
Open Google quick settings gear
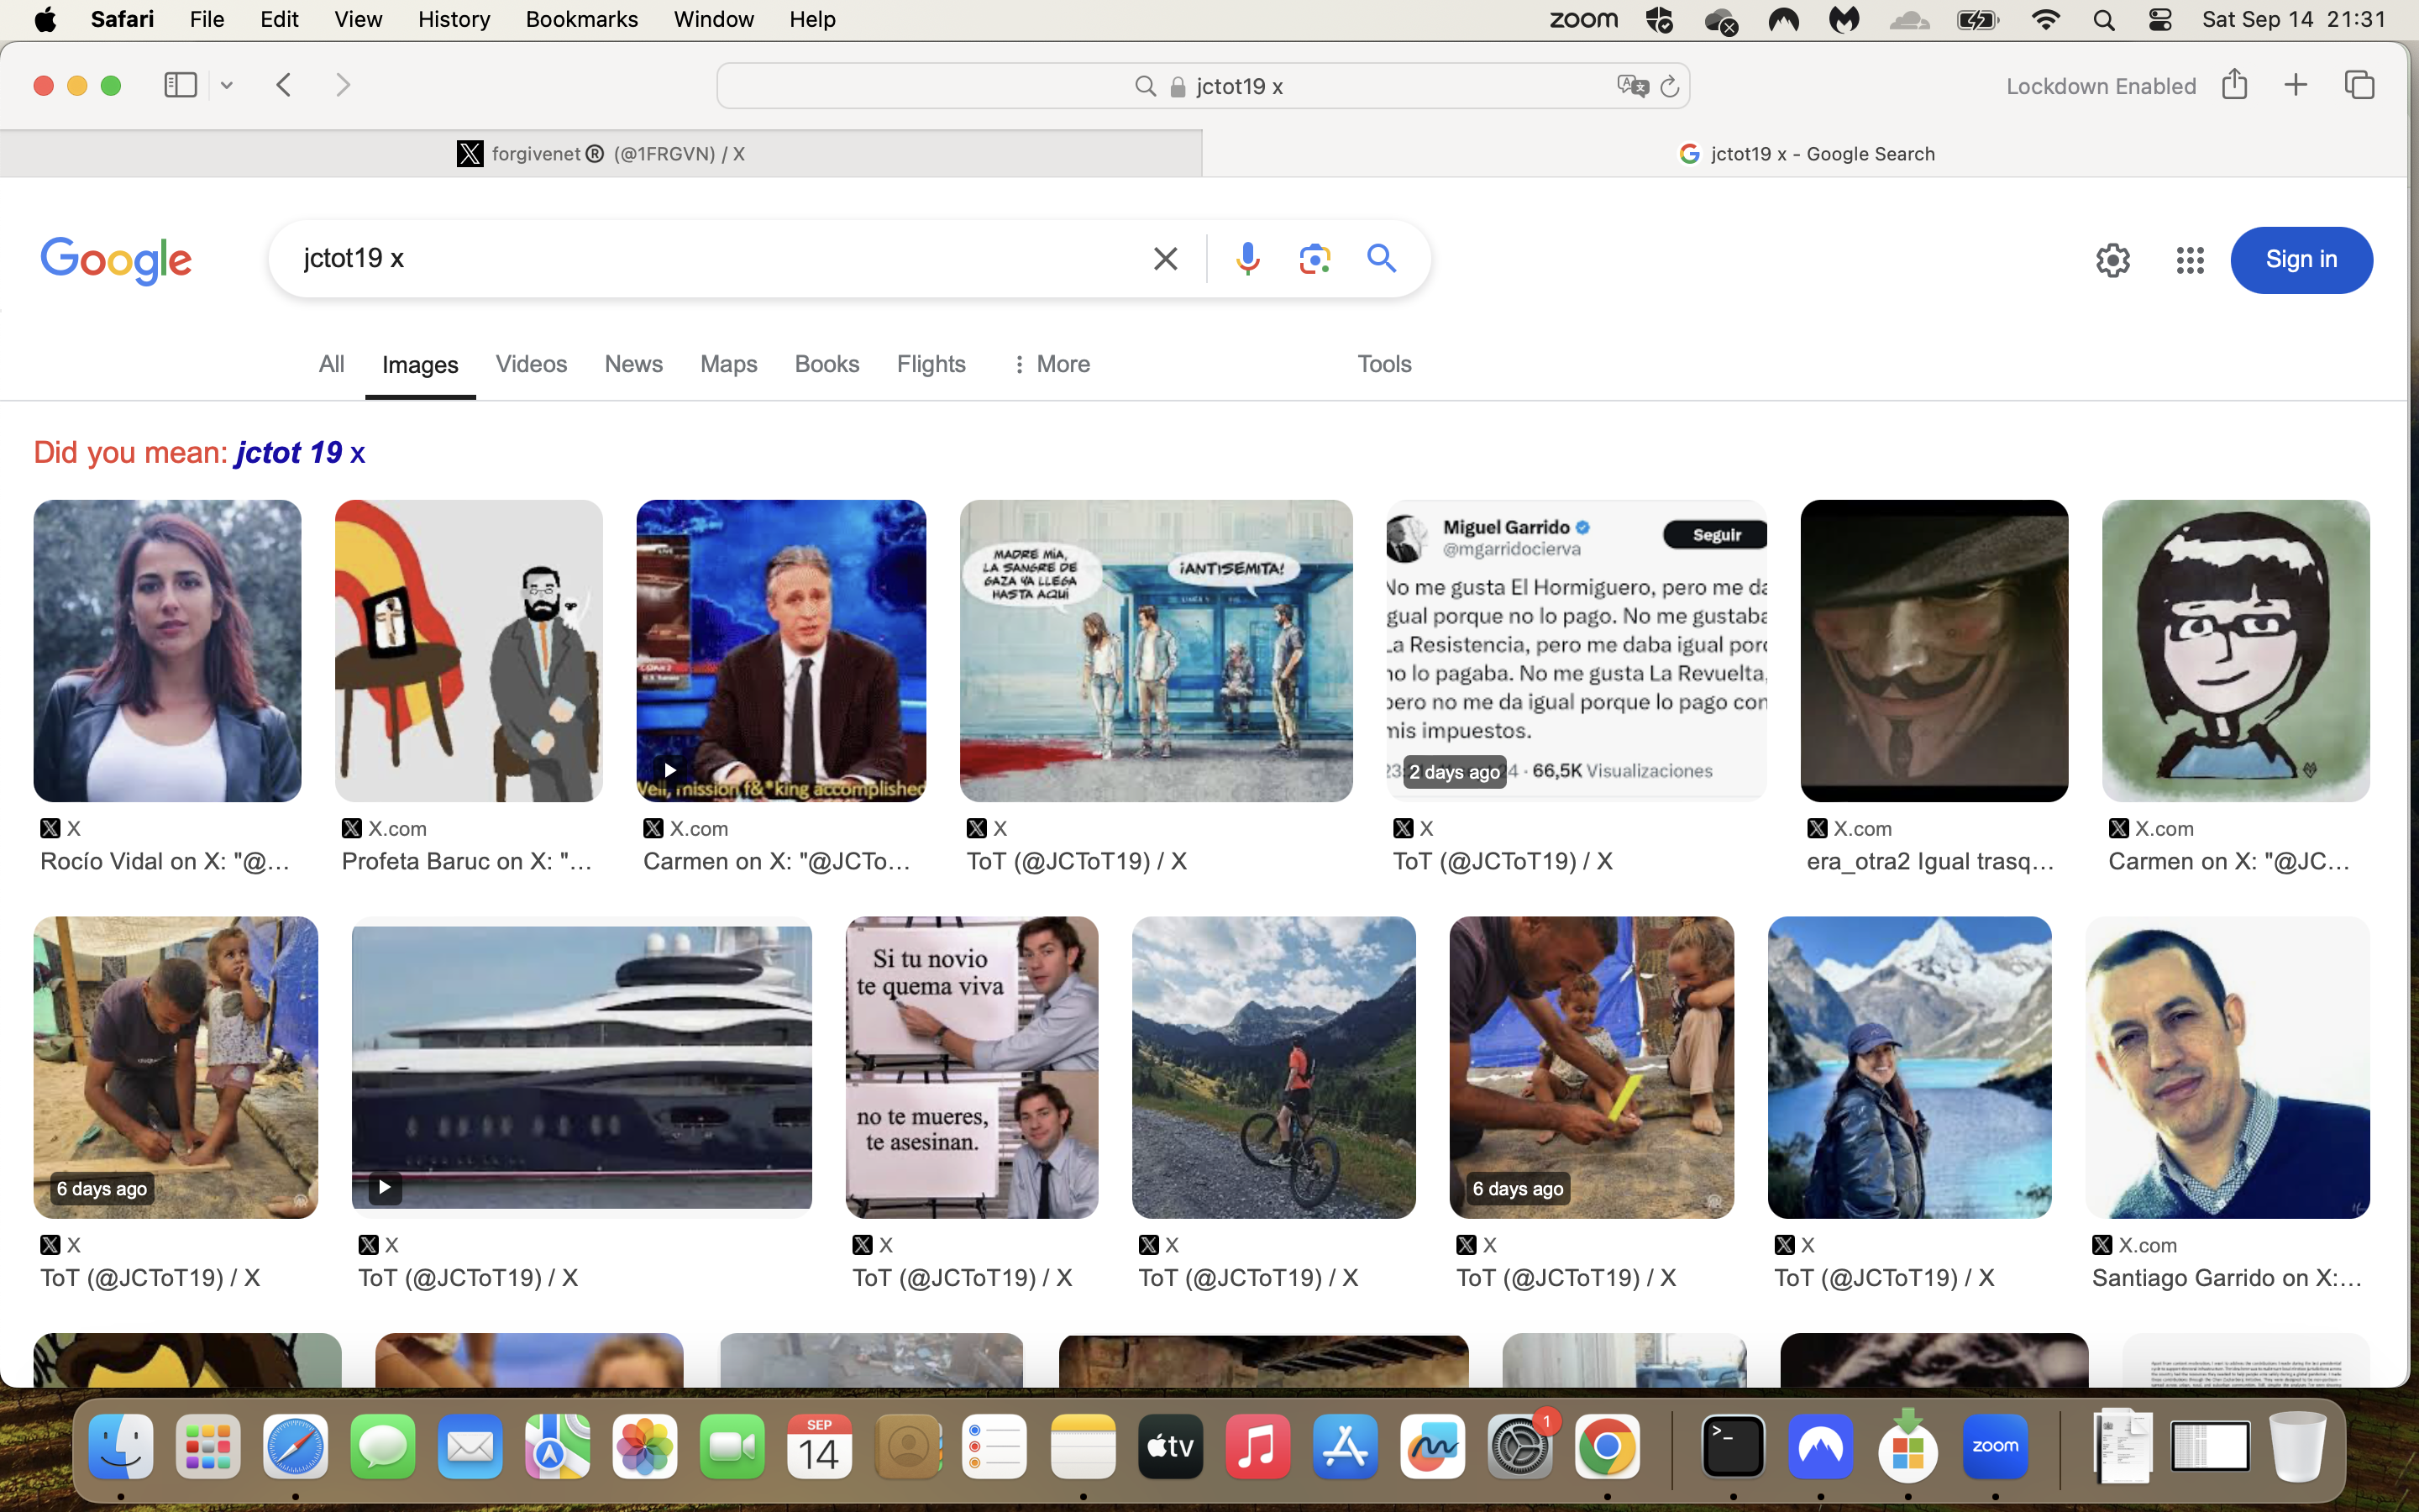2112,260
